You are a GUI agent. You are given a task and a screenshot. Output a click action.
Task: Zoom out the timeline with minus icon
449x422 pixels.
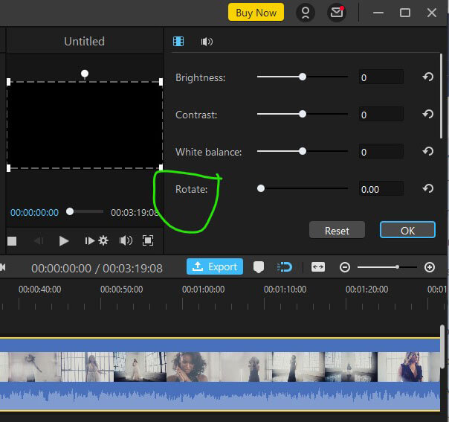coord(345,267)
